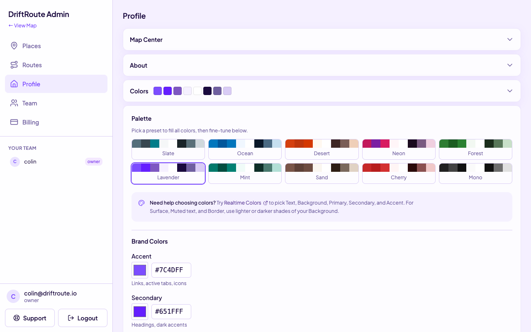Pick the Cherry palette preset

click(399, 173)
